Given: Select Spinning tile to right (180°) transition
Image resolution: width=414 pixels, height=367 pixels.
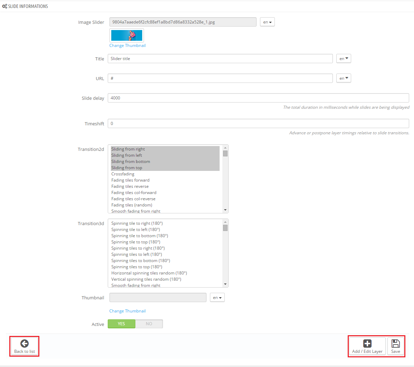Looking at the screenshot, I should coord(137,223).
